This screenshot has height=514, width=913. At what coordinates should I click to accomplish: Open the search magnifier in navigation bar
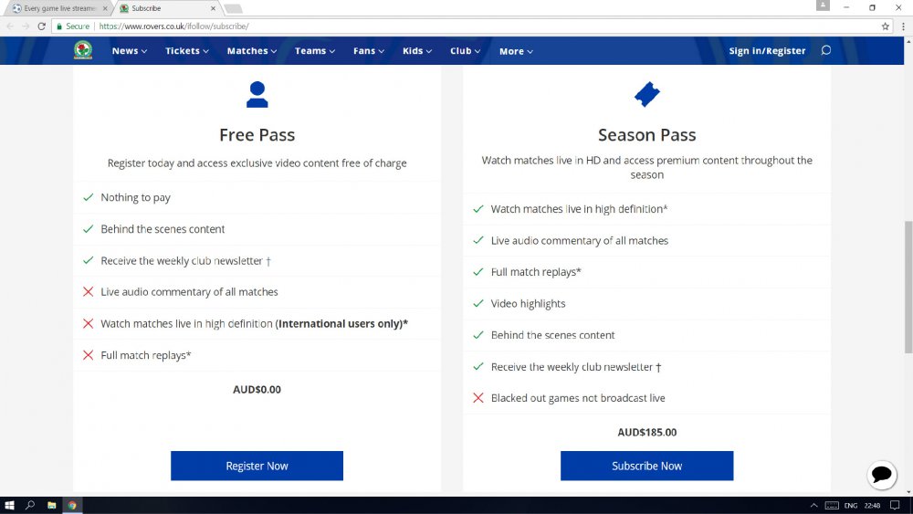pos(826,50)
